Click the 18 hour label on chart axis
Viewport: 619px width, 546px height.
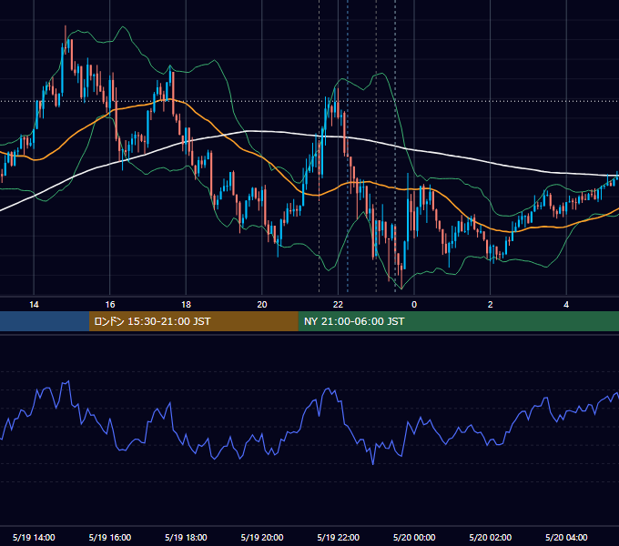(186, 305)
